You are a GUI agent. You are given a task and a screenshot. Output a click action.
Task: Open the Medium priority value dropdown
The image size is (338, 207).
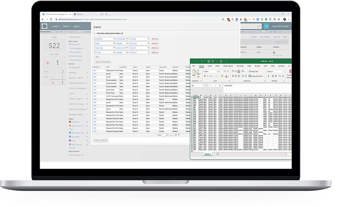[x=139, y=52]
